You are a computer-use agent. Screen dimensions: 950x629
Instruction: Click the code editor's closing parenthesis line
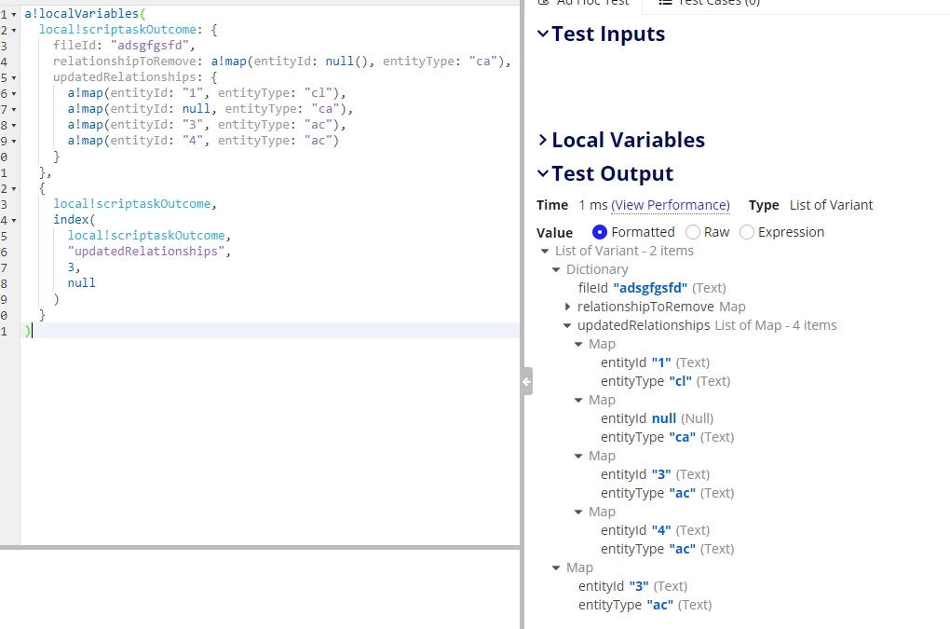270,330
